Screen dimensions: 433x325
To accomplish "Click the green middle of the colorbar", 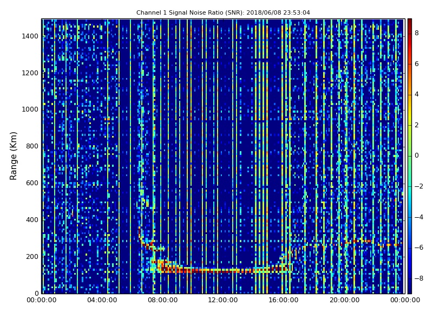I will (x=410, y=156).
